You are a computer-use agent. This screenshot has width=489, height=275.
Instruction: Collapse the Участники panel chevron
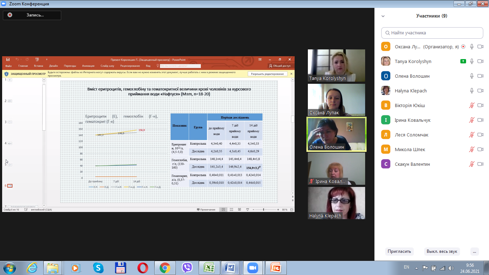383,16
